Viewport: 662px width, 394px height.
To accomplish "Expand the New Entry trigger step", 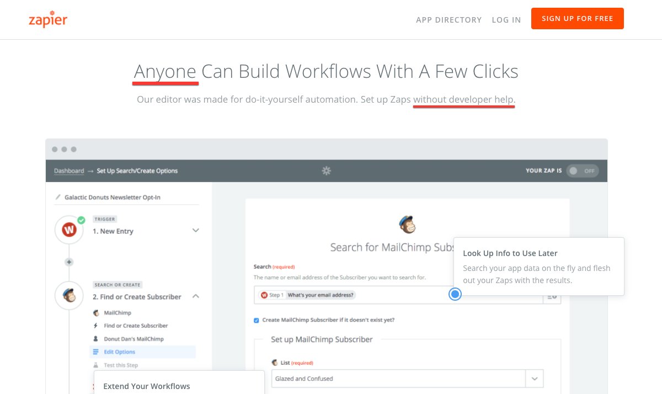I will (x=195, y=231).
